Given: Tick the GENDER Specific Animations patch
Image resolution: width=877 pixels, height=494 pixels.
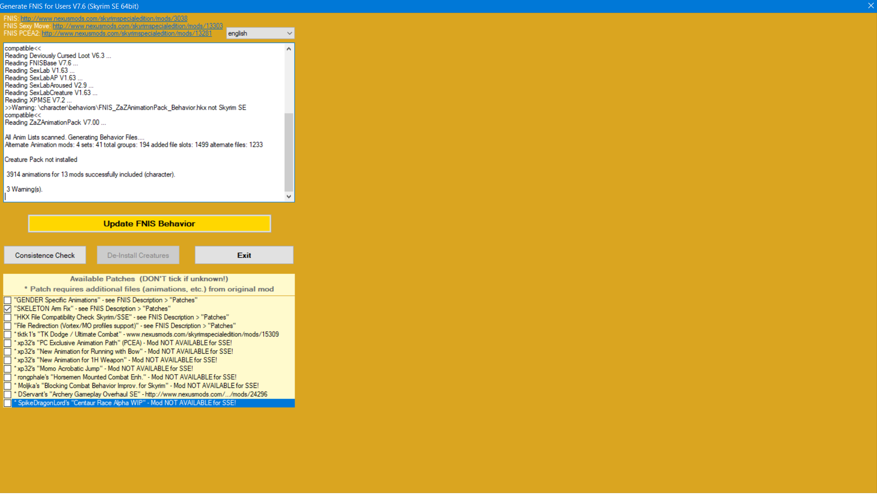Looking at the screenshot, I should click(x=8, y=301).
